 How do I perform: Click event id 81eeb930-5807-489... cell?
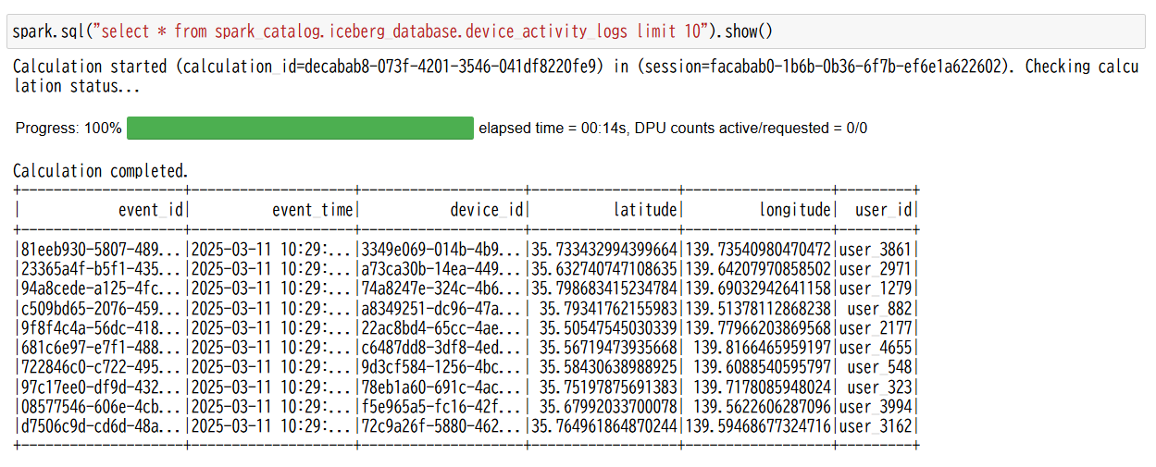(x=101, y=249)
